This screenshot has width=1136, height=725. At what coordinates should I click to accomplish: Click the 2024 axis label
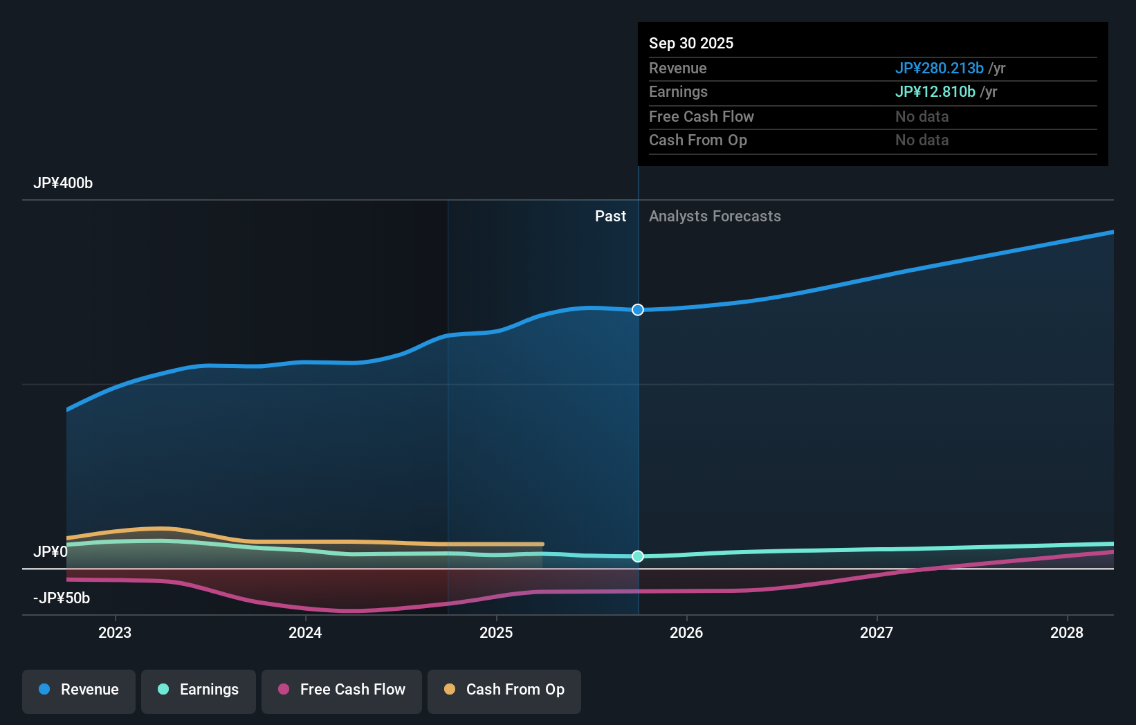coord(304,632)
